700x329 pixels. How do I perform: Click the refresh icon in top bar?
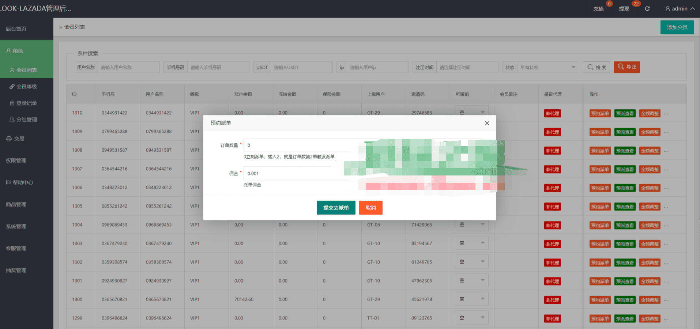(x=647, y=9)
